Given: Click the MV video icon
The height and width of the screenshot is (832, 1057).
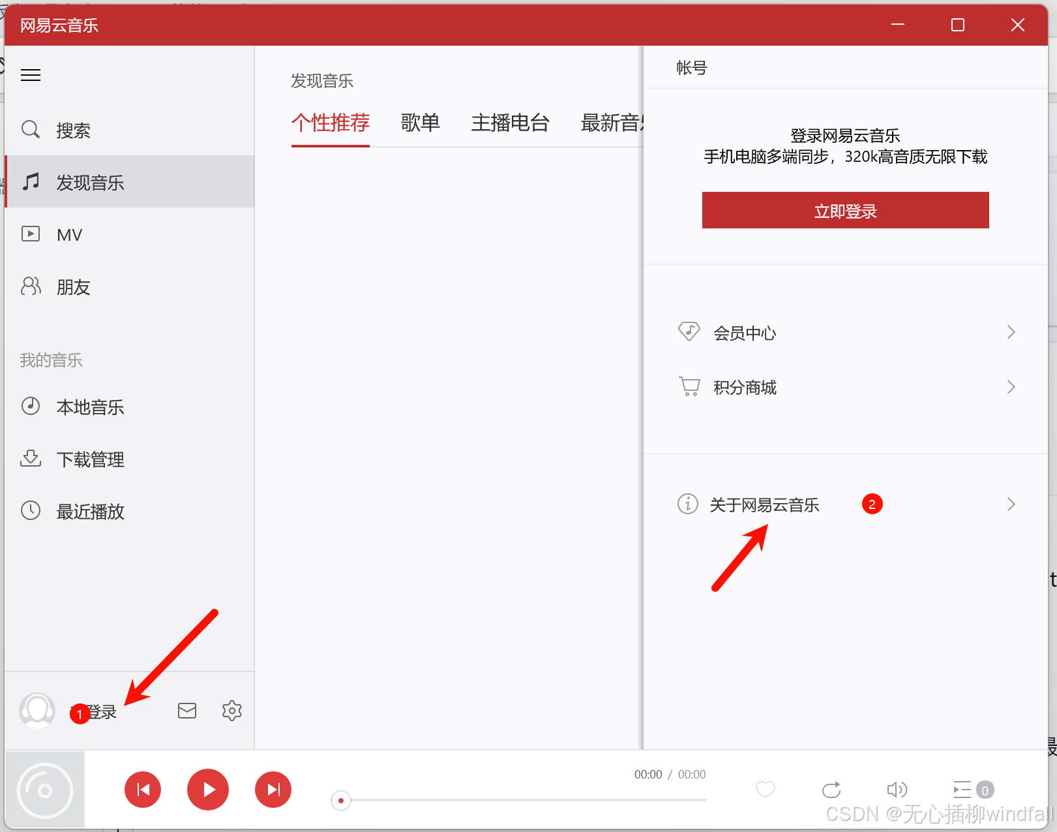Looking at the screenshot, I should 31,234.
